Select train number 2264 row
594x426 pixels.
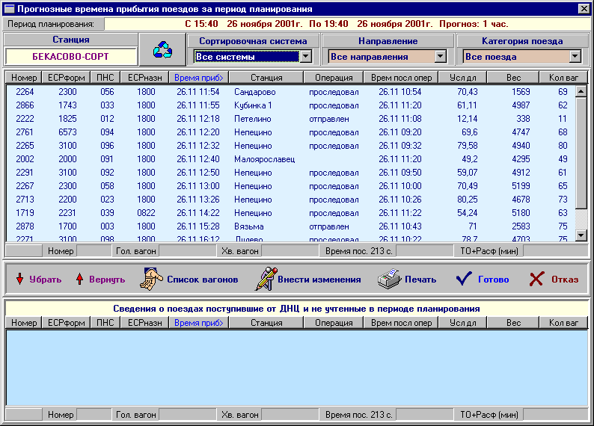pos(290,92)
